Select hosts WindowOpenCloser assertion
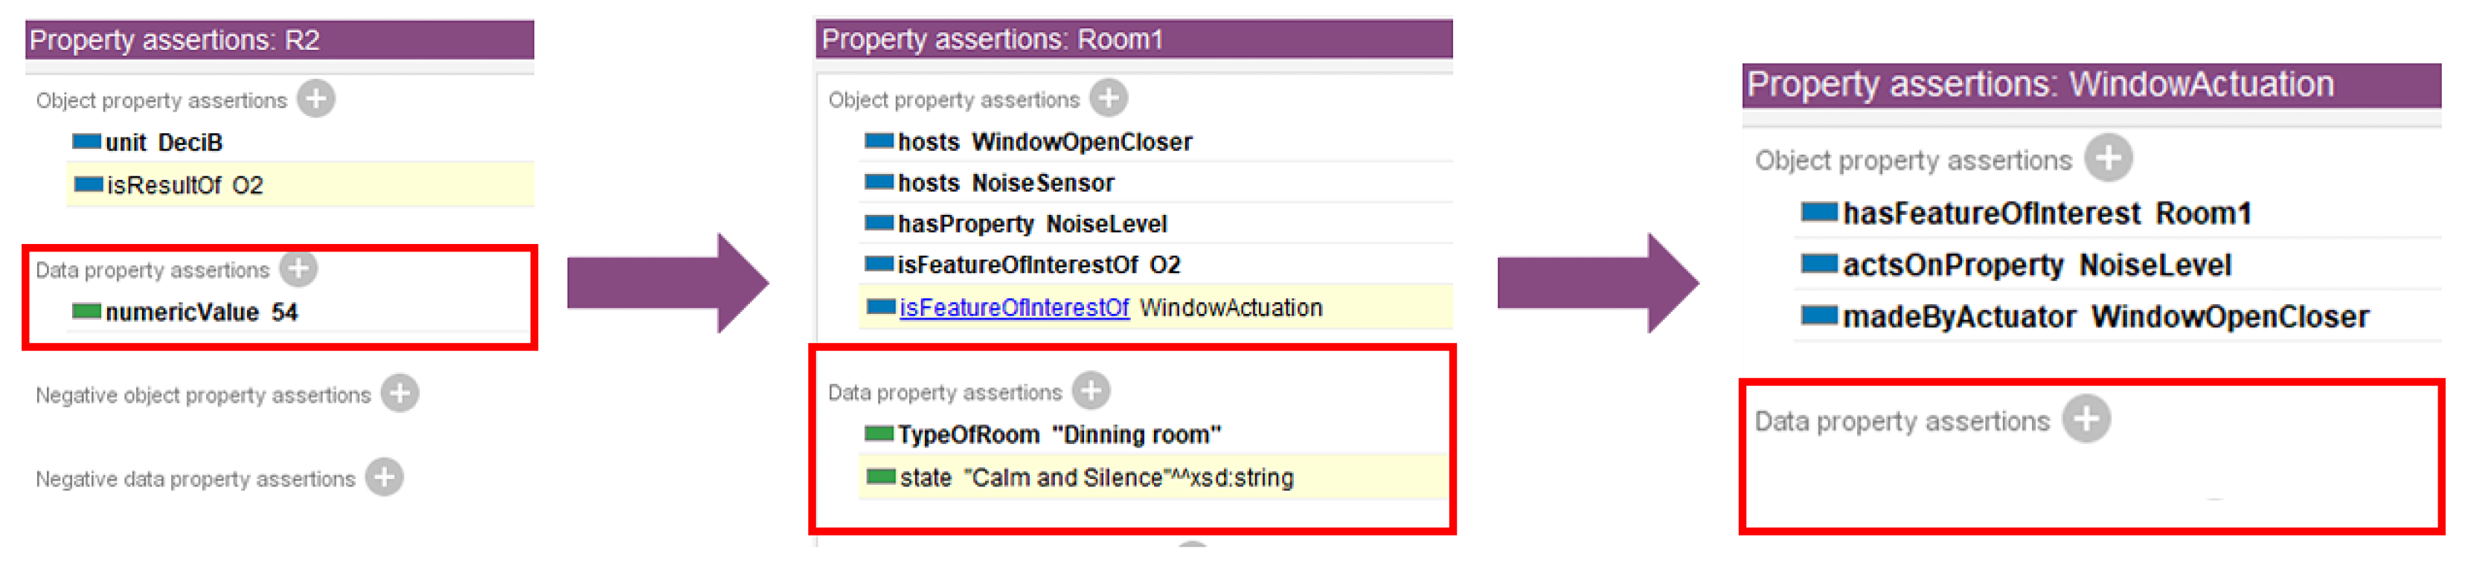Image resolution: width=2491 pixels, height=566 pixels. pyautogui.click(x=1045, y=142)
